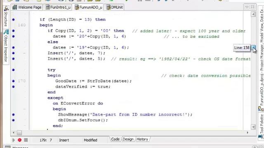Click the 'Date-part from ID number incorrect!' string
The width and height of the screenshot is (264, 148).
coord(139,115)
